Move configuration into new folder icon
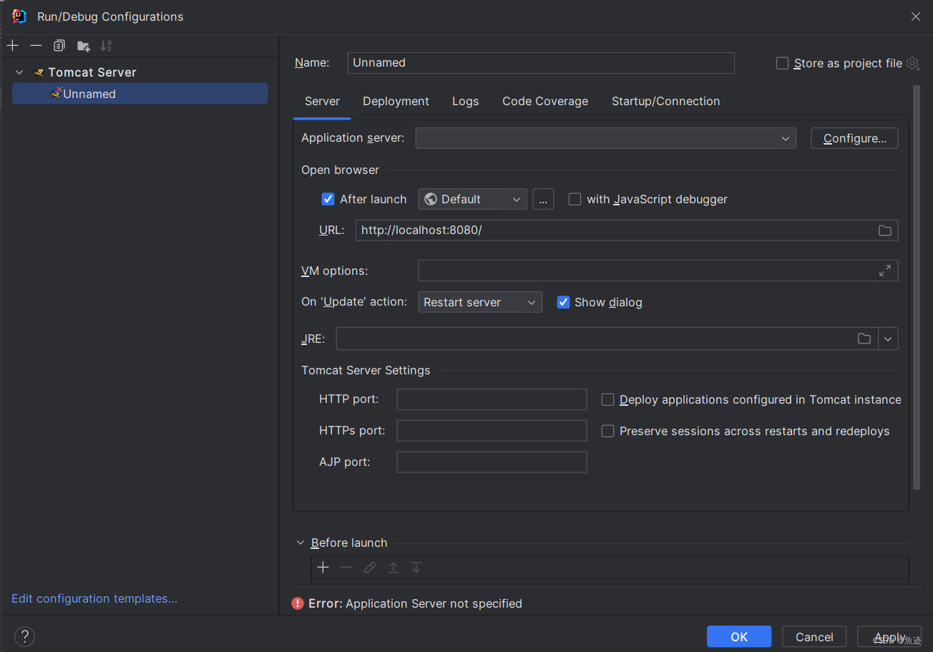Viewport: 933px width, 652px height. [x=84, y=46]
